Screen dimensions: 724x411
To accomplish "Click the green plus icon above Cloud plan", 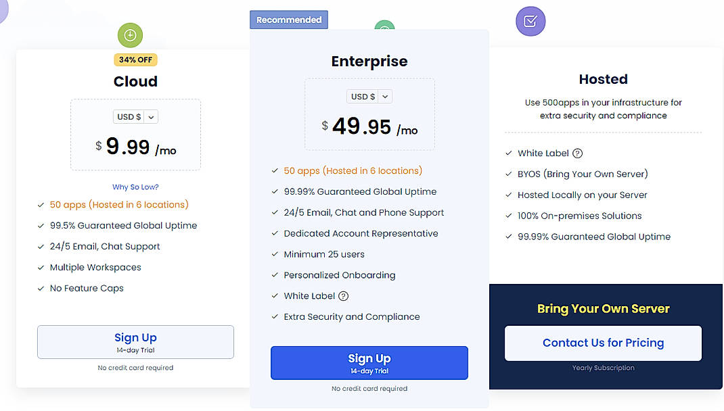I will pos(130,35).
